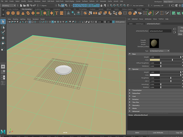Viewport: 183px width, 137px height.
Task: Click the Copy Tab button
Action: click(176, 132)
